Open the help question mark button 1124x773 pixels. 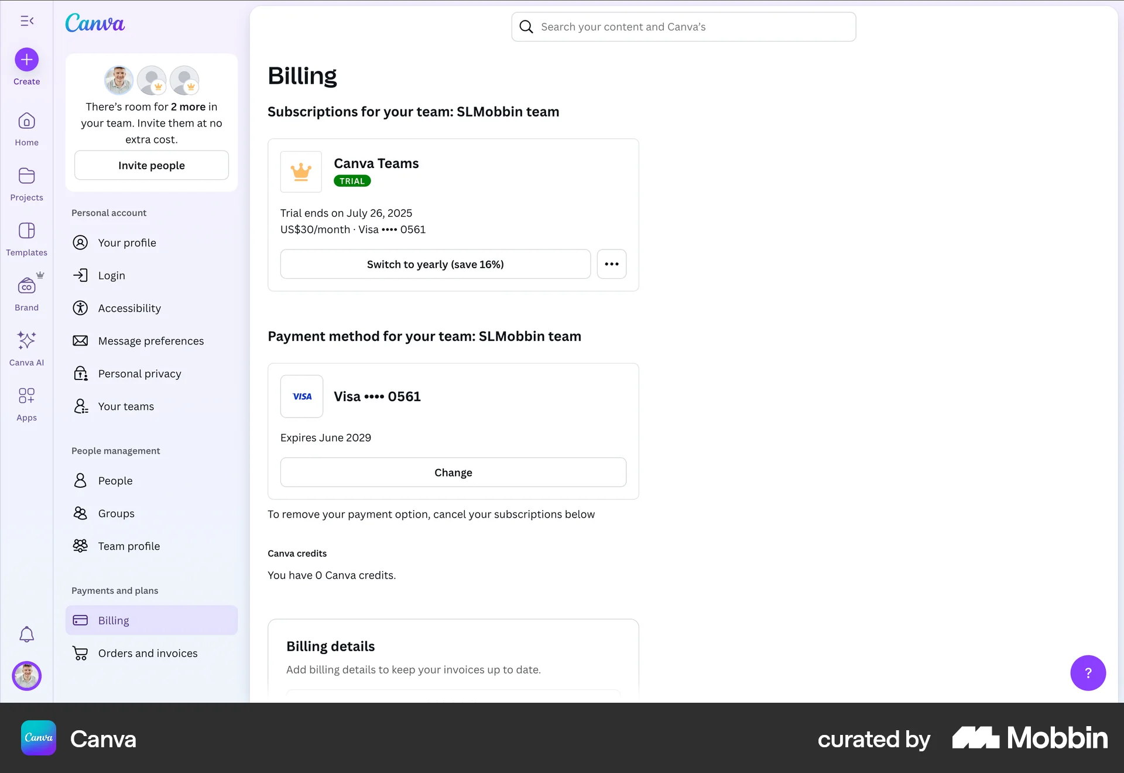(x=1088, y=673)
